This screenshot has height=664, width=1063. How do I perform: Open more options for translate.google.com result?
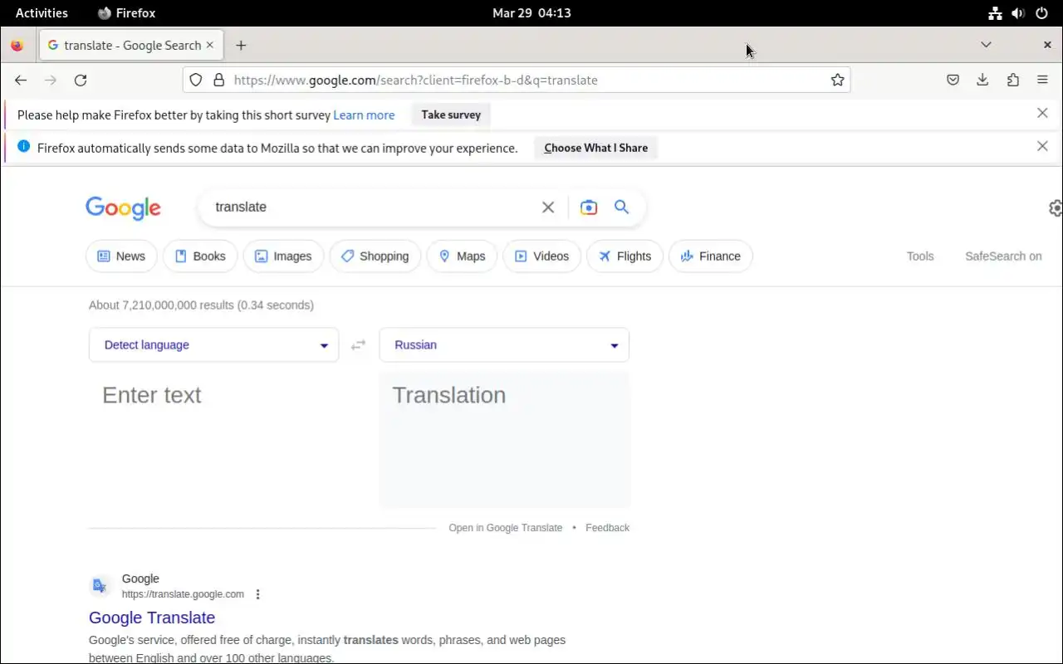[258, 594]
